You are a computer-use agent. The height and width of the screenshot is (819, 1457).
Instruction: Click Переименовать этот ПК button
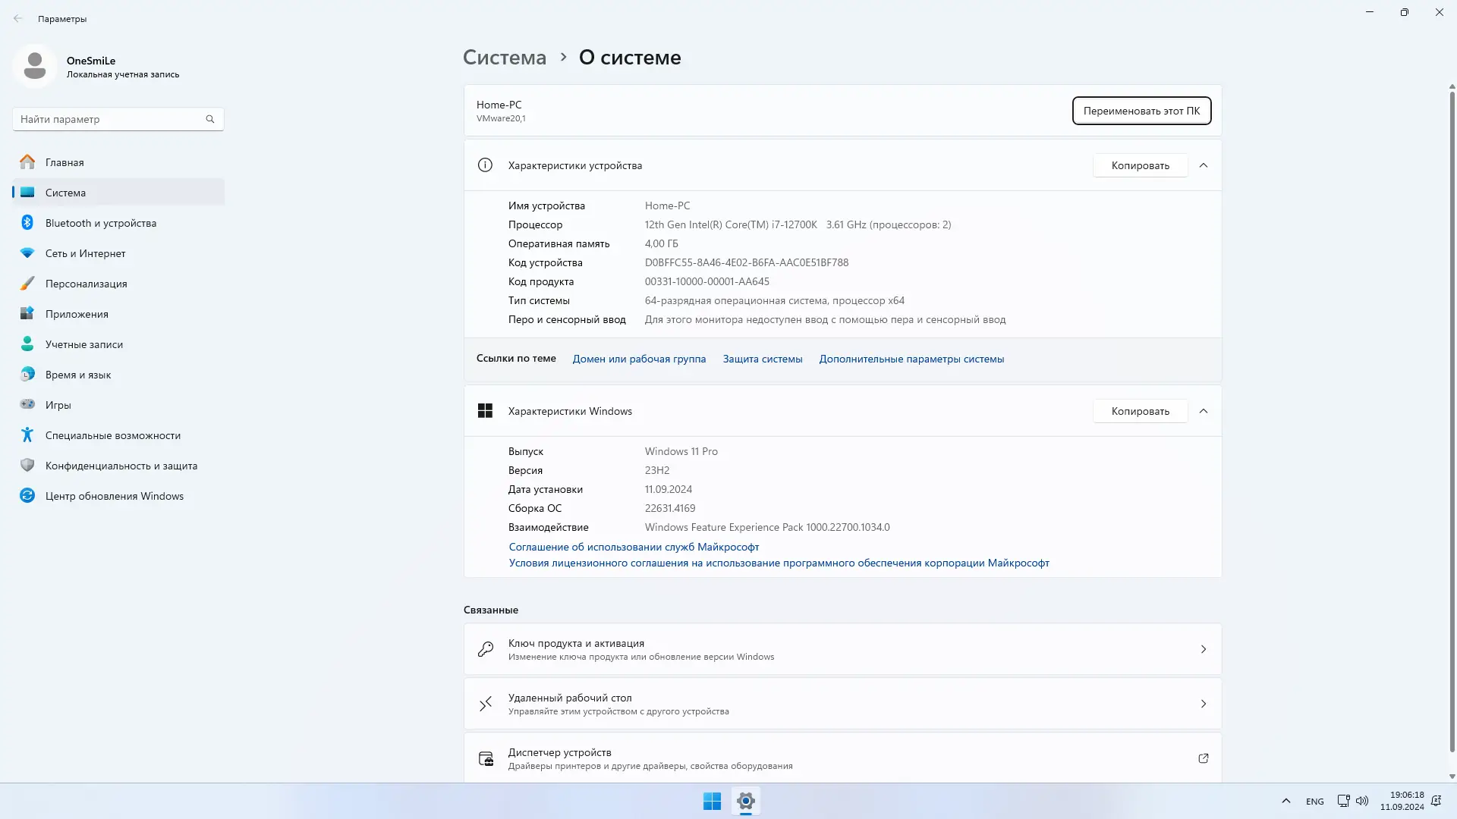1141,111
